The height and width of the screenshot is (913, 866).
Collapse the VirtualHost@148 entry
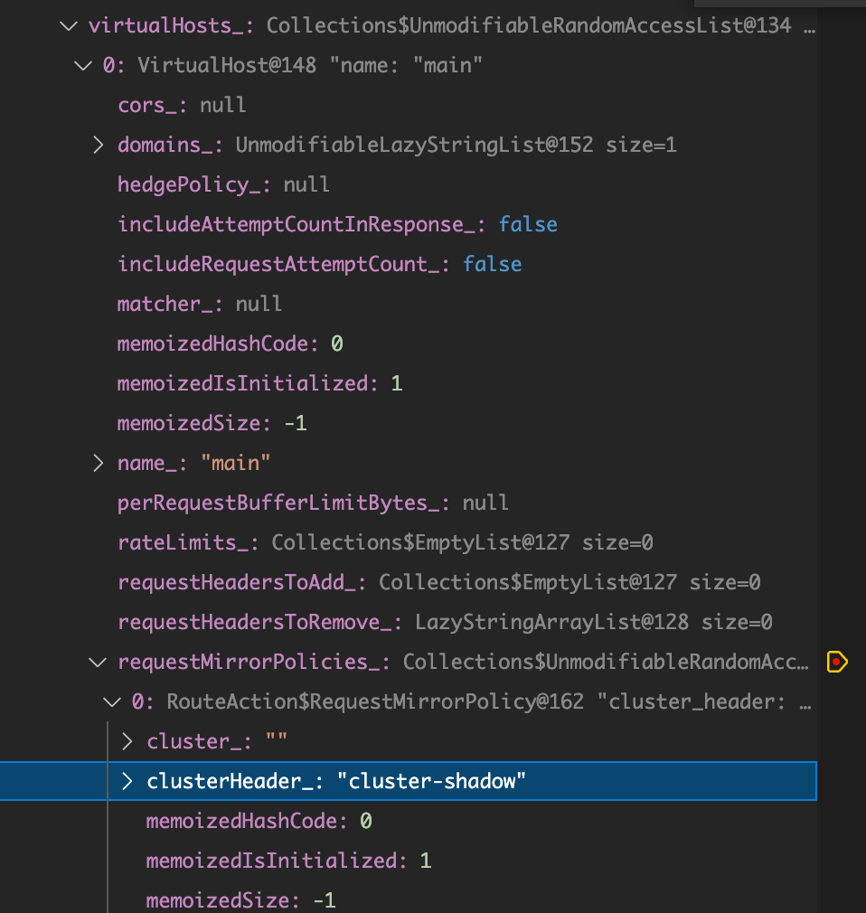[x=82, y=65]
